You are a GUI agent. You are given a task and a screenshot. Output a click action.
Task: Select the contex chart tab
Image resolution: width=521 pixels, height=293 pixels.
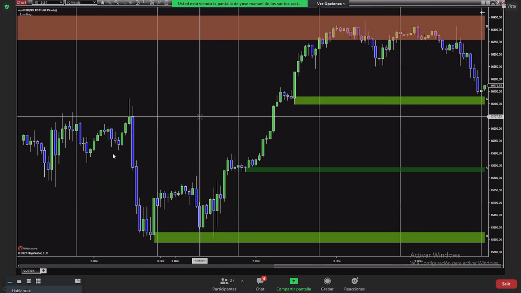29,271
